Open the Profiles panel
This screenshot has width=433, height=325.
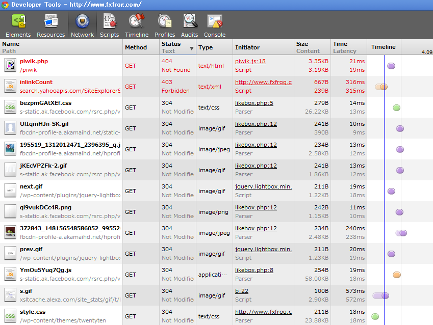[164, 25]
